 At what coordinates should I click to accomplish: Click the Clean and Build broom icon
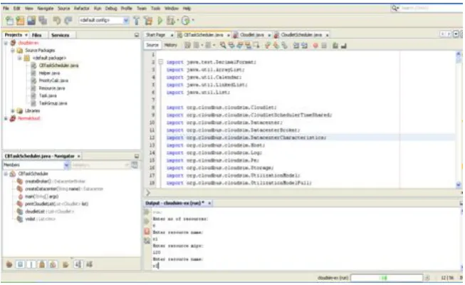point(147,21)
